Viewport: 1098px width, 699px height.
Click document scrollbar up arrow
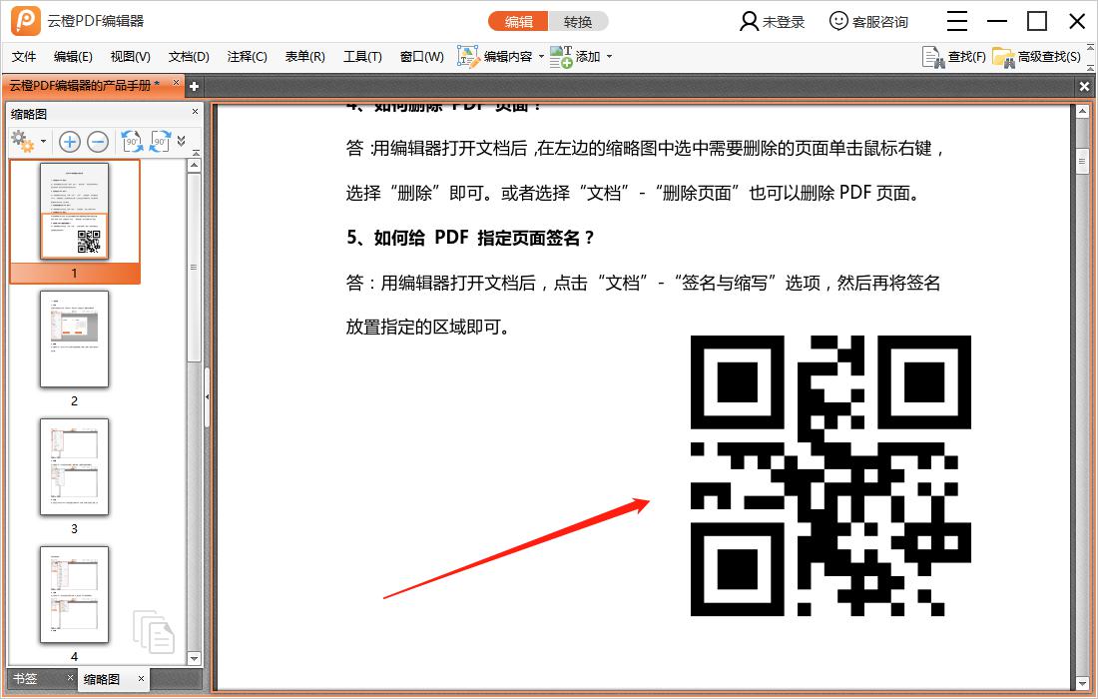[x=1082, y=112]
